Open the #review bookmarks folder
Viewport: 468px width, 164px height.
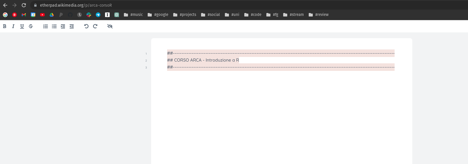319,15
